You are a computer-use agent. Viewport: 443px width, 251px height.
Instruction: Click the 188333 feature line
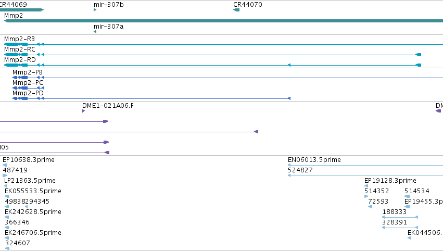[x=400, y=217]
